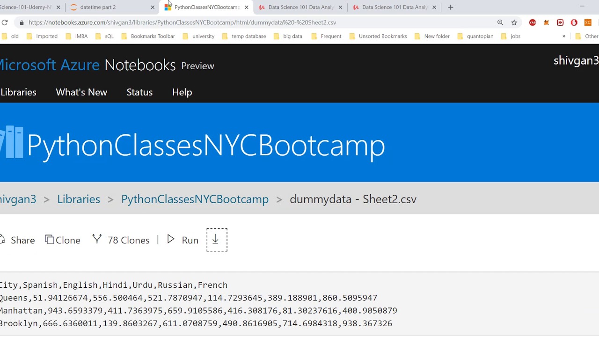599x337 pixels.
Task: Run the library
Action: pyautogui.click(x=183, y=240)
